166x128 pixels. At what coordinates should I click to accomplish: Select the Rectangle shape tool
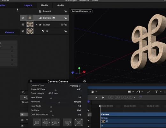click(x=129, y=92)
